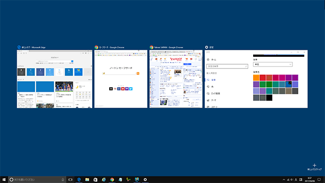Pick the checked blue background color swatch

[x=289, y=84]
